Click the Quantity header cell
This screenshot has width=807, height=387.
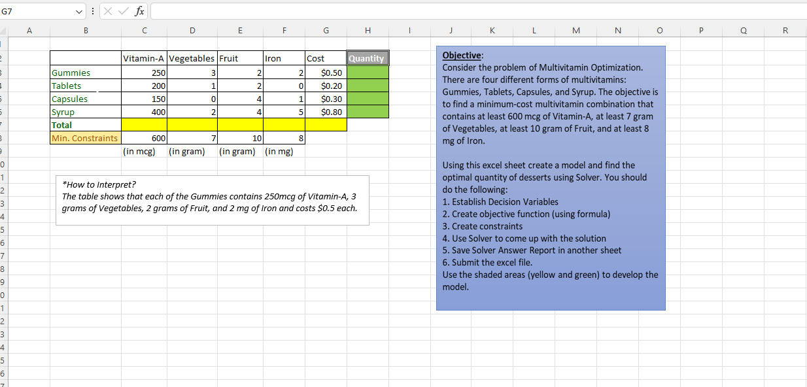coord(368,58)
